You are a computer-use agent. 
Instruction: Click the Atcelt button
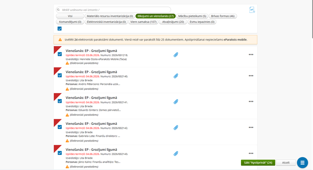(286, 162)
